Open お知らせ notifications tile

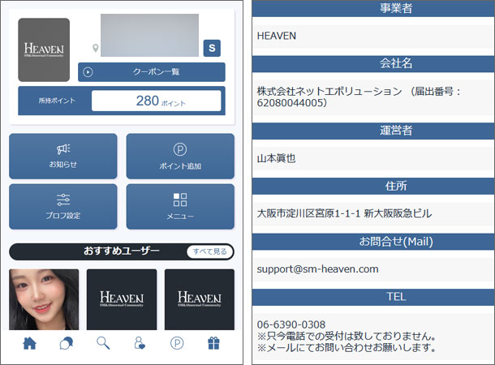(x=63, y=156)
